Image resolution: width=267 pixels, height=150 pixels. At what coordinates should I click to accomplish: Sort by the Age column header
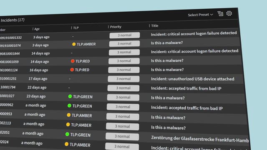click(x=37, y=29)
